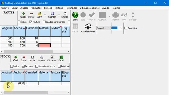Open the Historia menu

point(59,8)
